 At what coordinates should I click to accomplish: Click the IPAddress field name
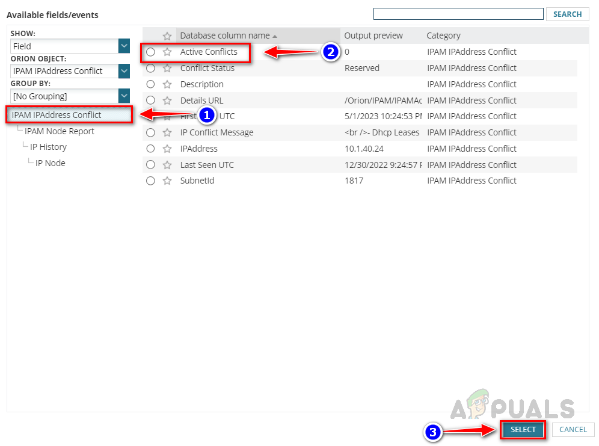coord(198,149)
